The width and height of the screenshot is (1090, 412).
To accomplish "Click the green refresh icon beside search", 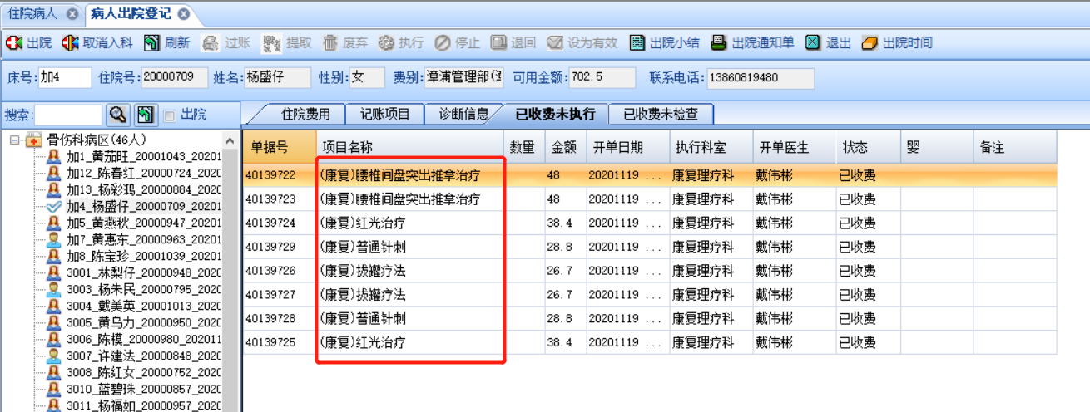I will [145, 115].
